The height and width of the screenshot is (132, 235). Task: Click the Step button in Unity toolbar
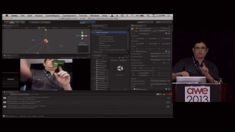(x=93, y=22)
